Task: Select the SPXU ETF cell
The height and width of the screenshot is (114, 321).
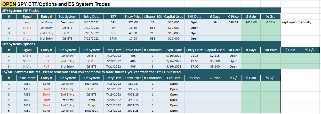Action: (114, 39)
